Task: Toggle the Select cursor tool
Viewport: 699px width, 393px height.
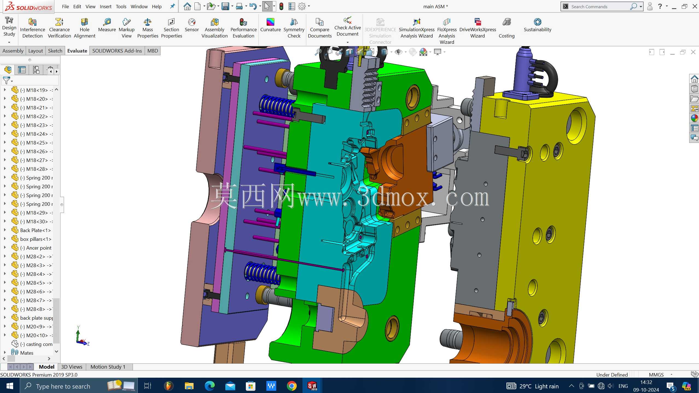Action: (x=267, y=6)
